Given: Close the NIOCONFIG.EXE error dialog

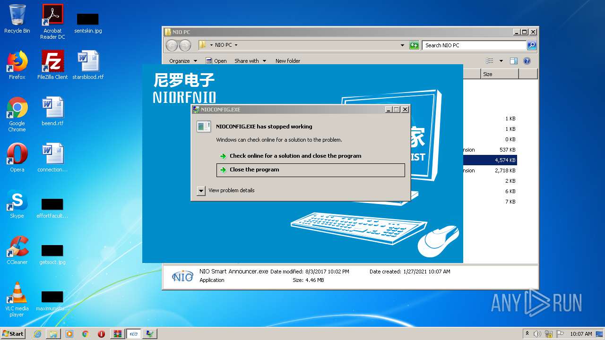Looking at the screenshot, I should 405,110.
